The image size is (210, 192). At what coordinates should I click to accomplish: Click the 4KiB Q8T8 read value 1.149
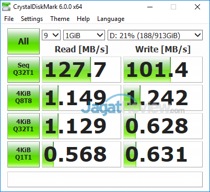click(x=81, y=98)
